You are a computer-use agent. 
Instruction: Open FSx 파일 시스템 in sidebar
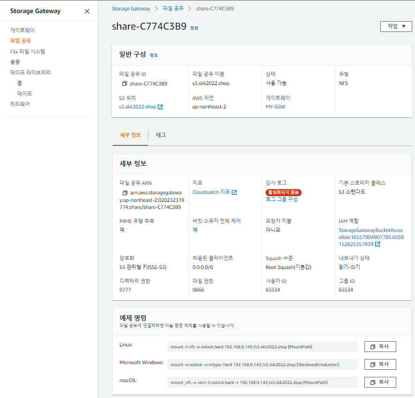[x=28, y=52]
